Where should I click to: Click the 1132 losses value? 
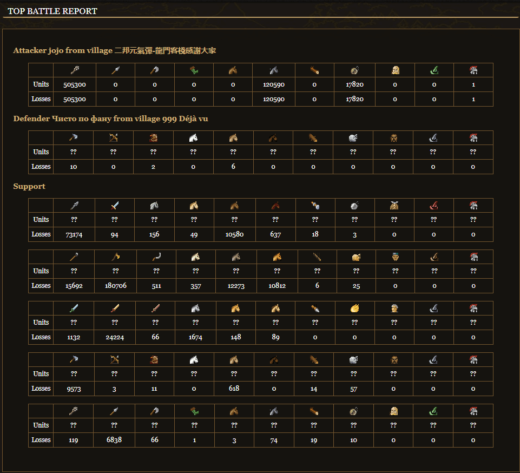pos(74,337)
